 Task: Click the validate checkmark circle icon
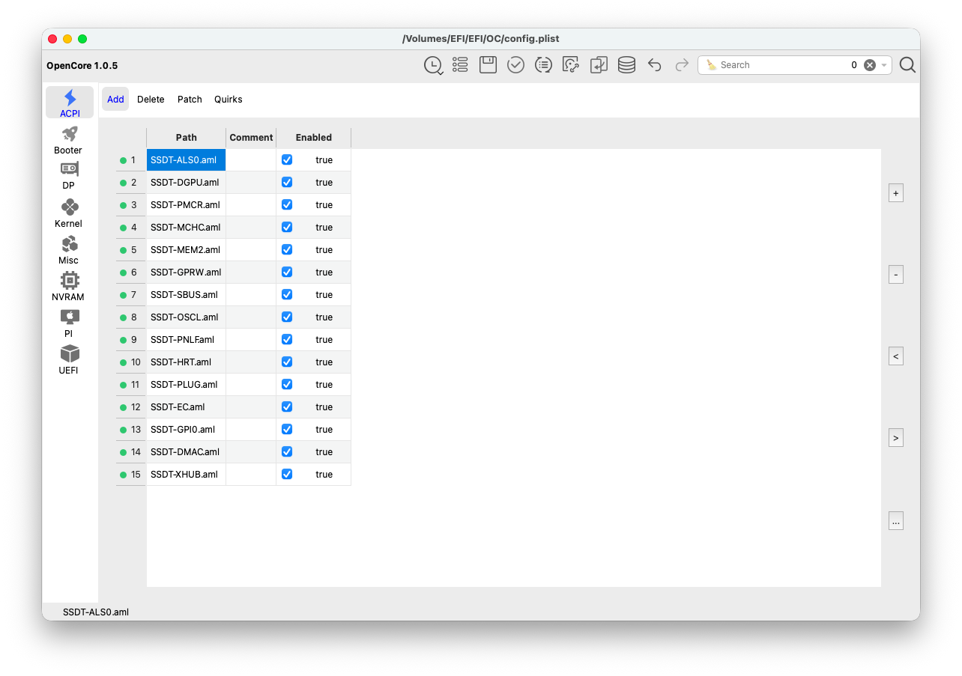(515, 65)
